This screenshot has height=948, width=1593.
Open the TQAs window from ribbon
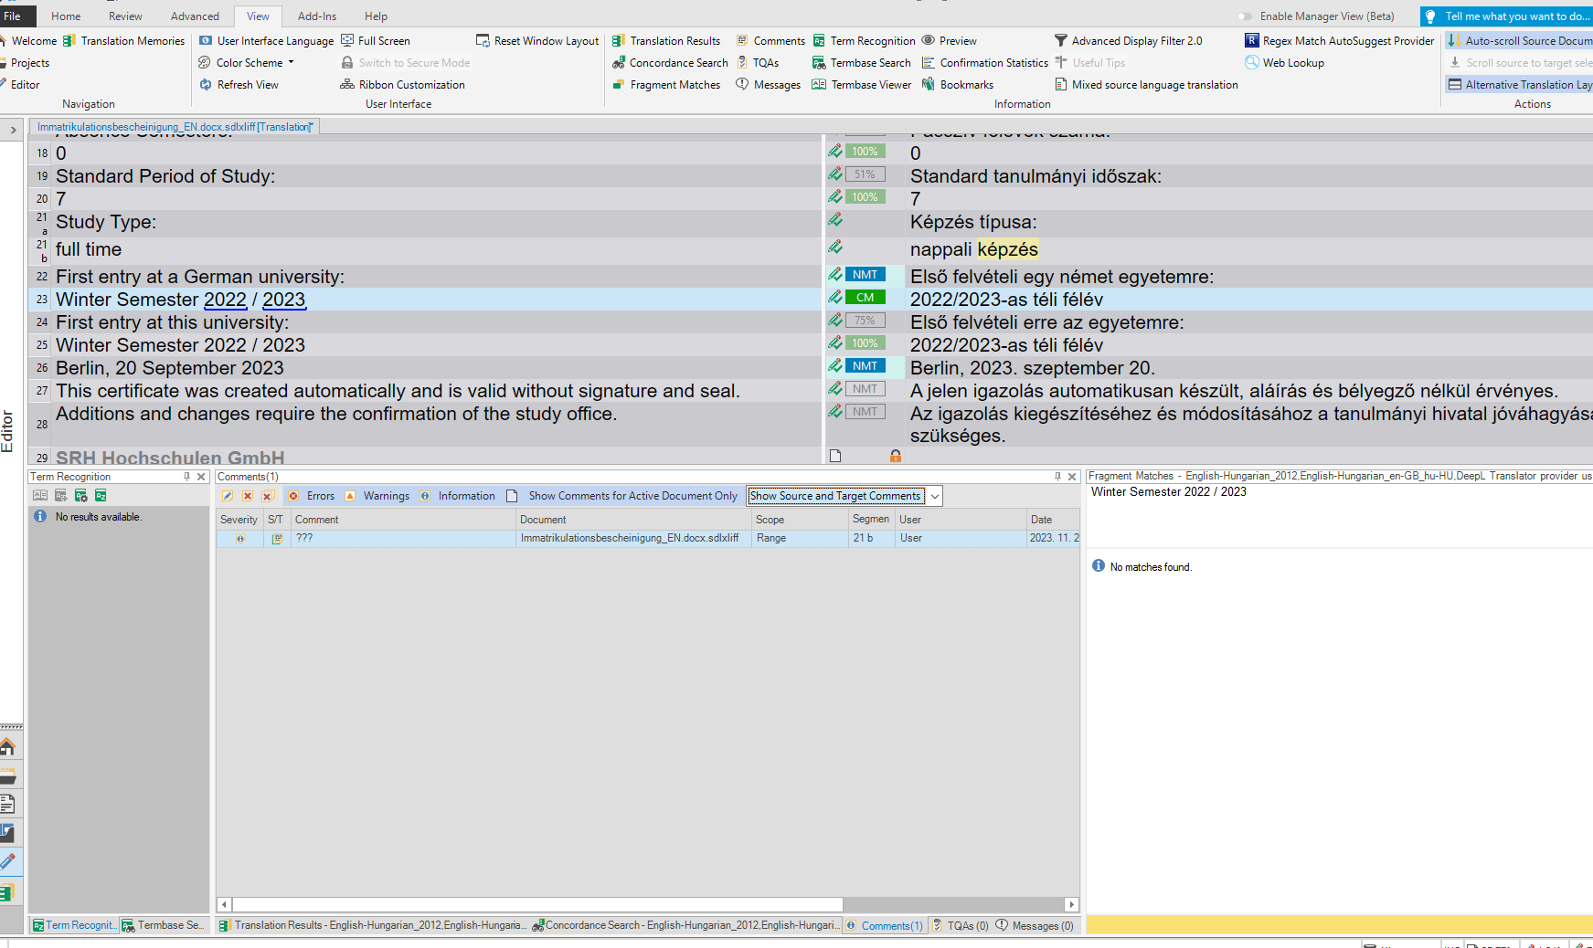(x=758, y=63)
